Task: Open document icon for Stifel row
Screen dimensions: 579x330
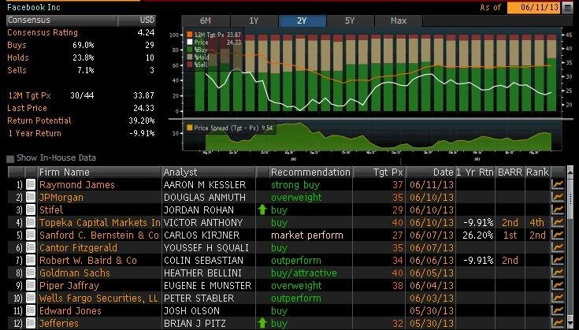Action: point(31,209)
